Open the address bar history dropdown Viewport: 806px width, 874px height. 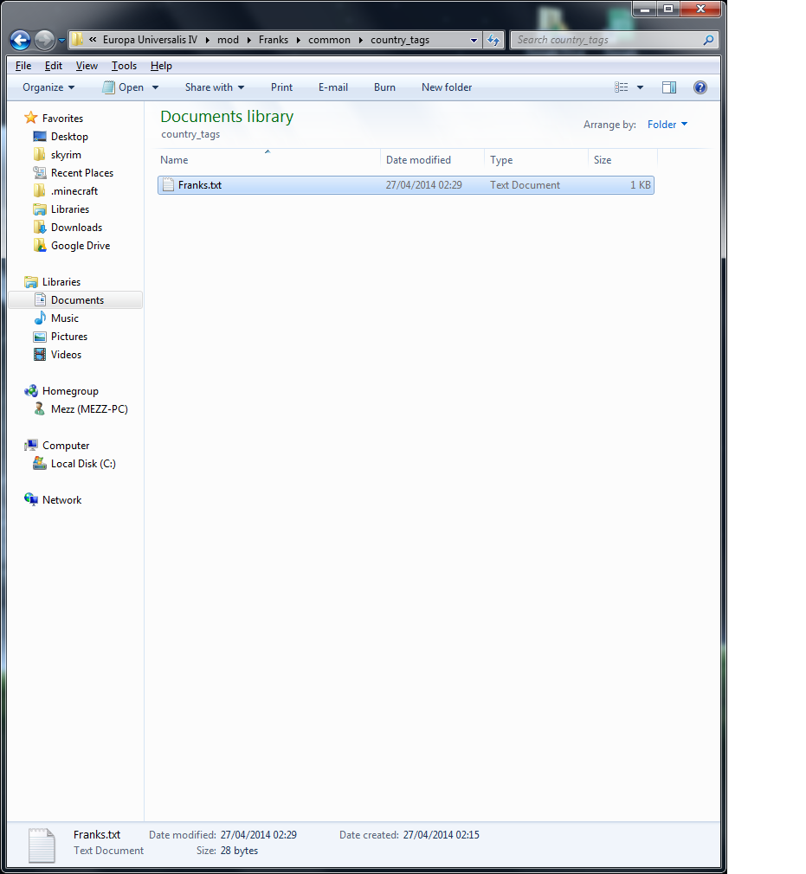pyautogui.click(x=474, y=40)
